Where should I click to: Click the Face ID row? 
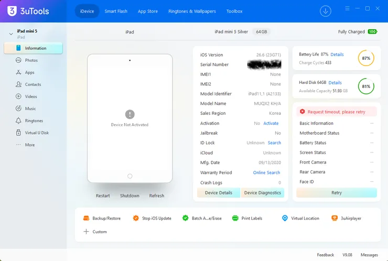pos(337,182)
